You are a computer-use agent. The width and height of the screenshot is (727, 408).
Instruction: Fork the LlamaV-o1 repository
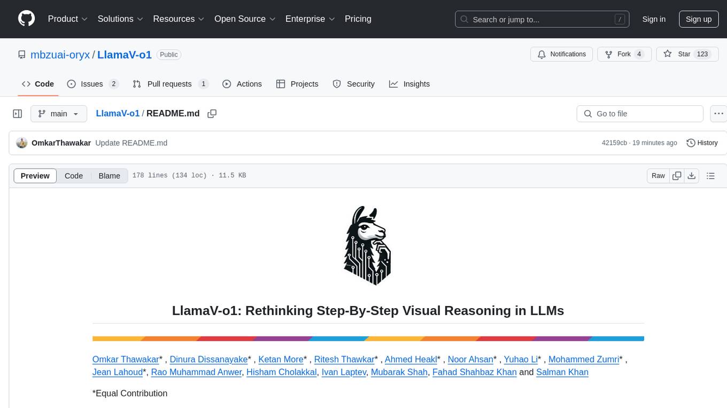pos(624,54)
